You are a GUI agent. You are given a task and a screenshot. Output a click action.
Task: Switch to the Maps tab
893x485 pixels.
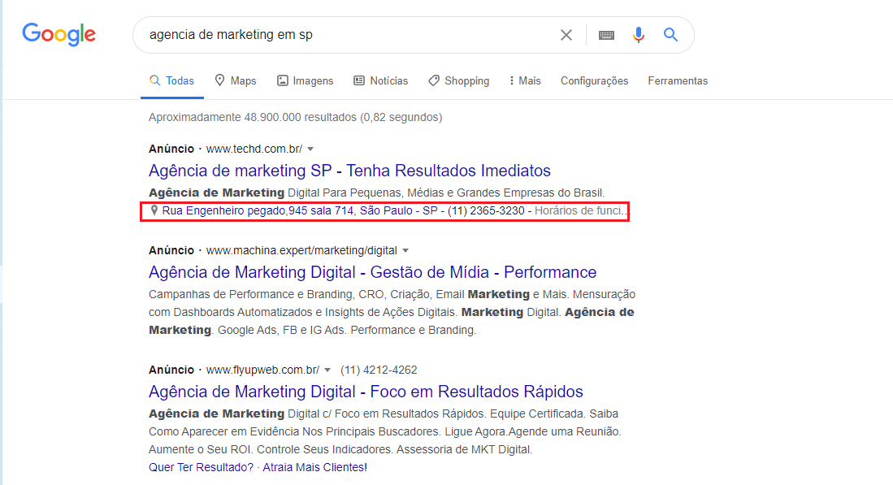(x=235, y=81)
